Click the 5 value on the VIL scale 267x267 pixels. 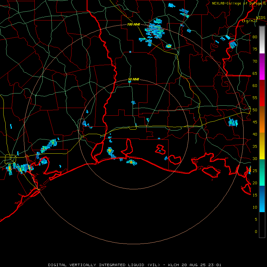[256, 220]
